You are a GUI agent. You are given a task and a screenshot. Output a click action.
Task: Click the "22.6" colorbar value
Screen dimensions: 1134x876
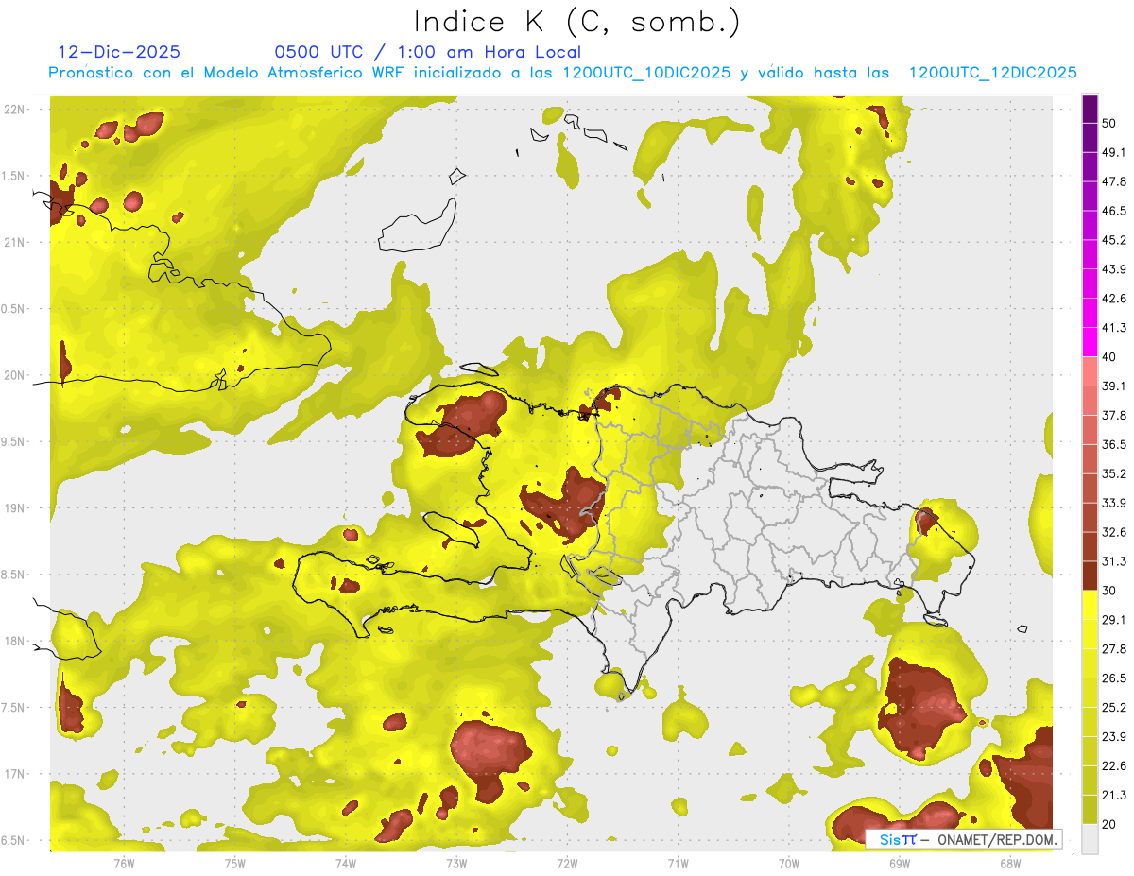(1114, 766)
